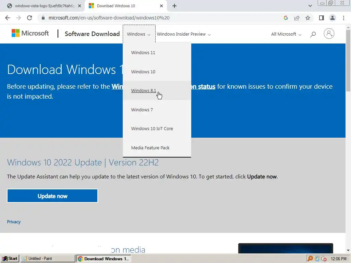Click the Google icon in address bar
The height and width of the screenshot is (263, 351).
pos(286,18)
